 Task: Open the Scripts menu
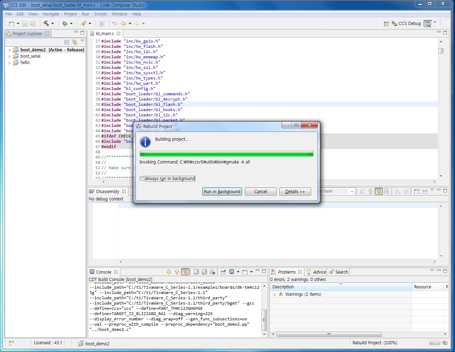pos(100,14)
